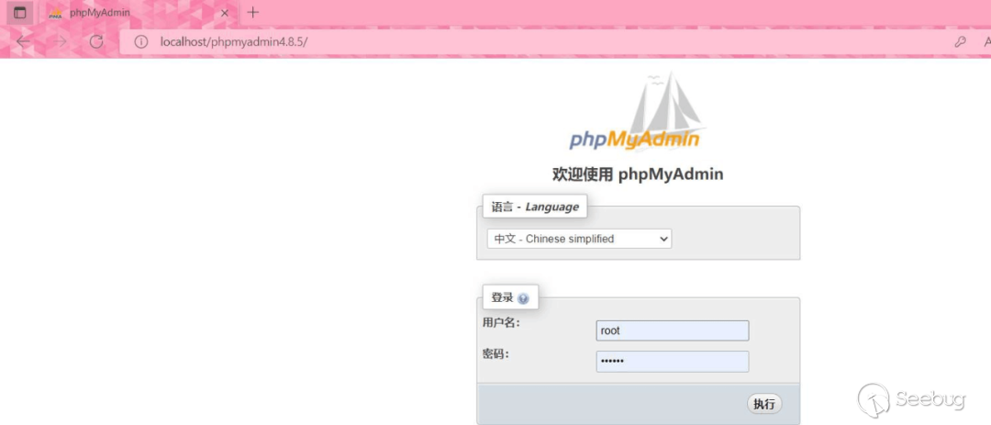Click the 欢迎使用 phpMyAdmin heading

638,173
